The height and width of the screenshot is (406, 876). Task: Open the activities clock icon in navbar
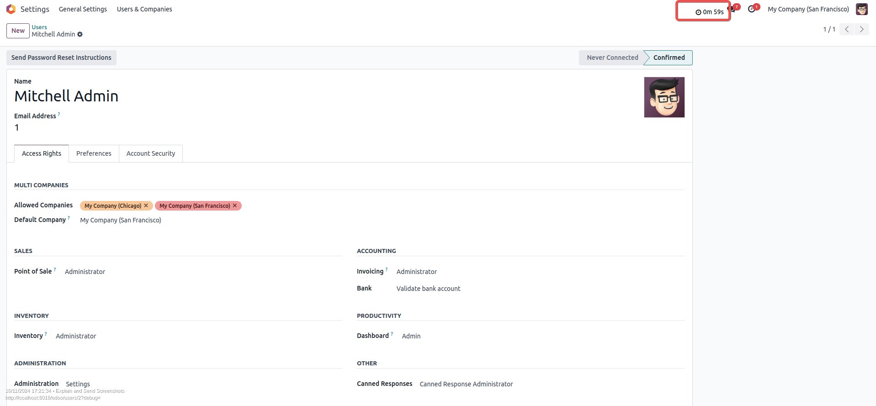[752, 9]
